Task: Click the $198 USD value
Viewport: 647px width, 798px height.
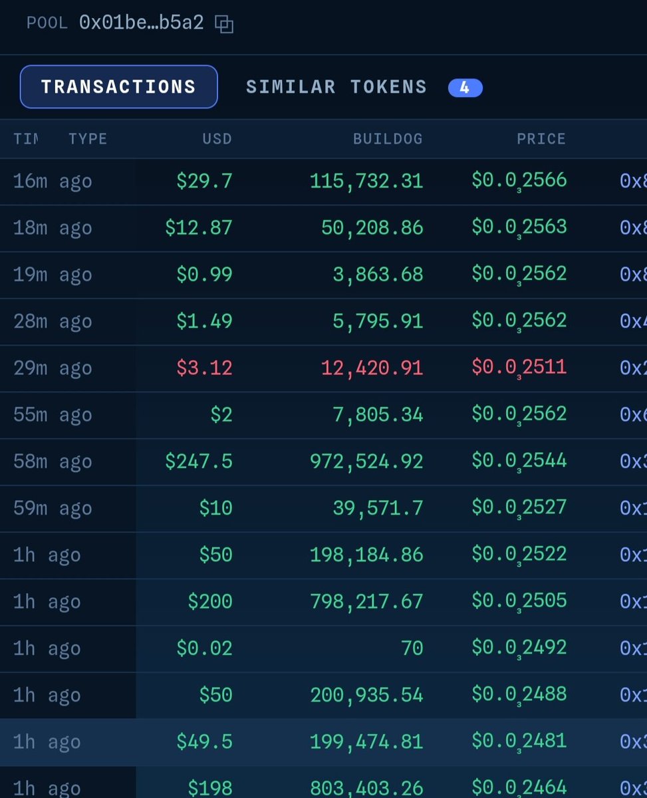Action: (x=210, y=789)
